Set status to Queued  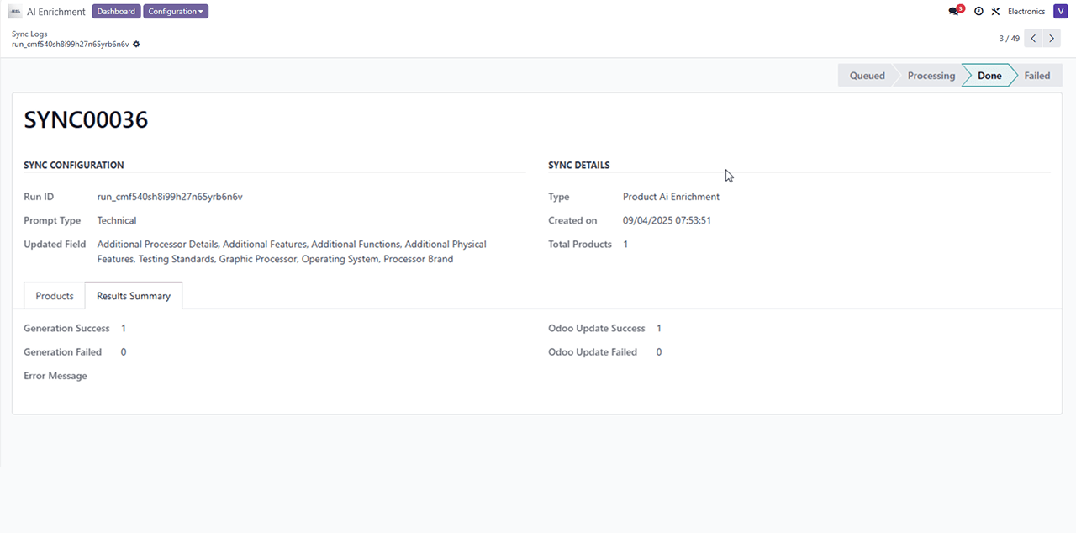[x=867, y=76]
